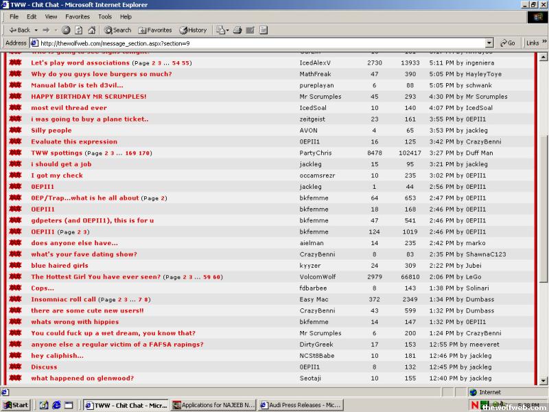Launch Internet Explorer from Quick Launch
Viewport: 549px width, 412px height.
pyautogui.click(x=57, y=405)
